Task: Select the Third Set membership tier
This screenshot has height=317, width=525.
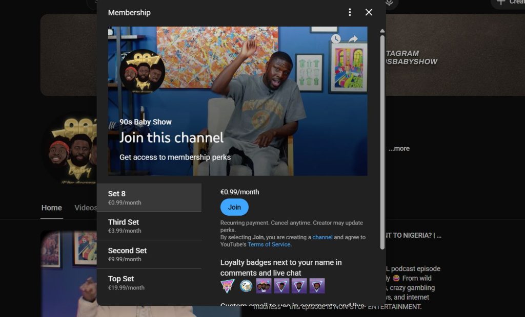Action: [149, 226]
